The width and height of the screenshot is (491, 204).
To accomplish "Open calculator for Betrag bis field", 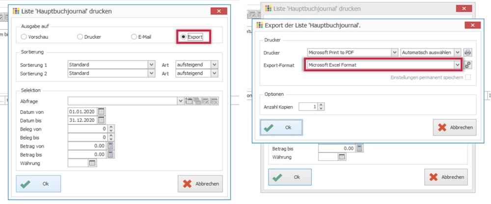I will [110, 154].
